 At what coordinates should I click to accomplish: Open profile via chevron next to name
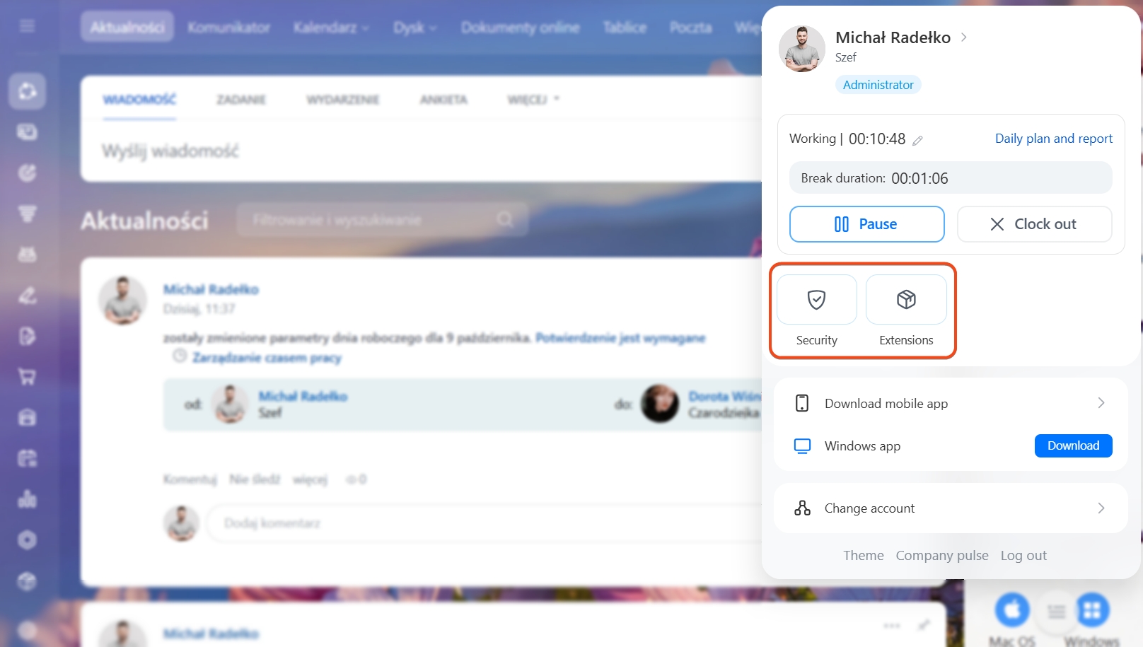click(x=964, y=37)
